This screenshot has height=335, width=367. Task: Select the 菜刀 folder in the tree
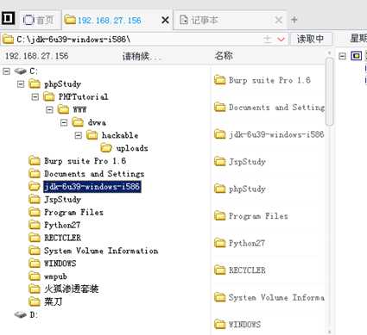[x=46, y=301]
